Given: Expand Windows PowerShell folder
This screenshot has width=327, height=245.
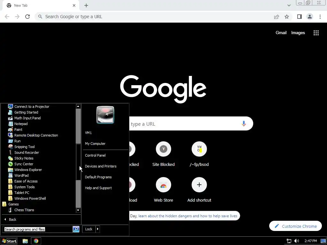Looking at the screenshot, I should pos(27,198).
